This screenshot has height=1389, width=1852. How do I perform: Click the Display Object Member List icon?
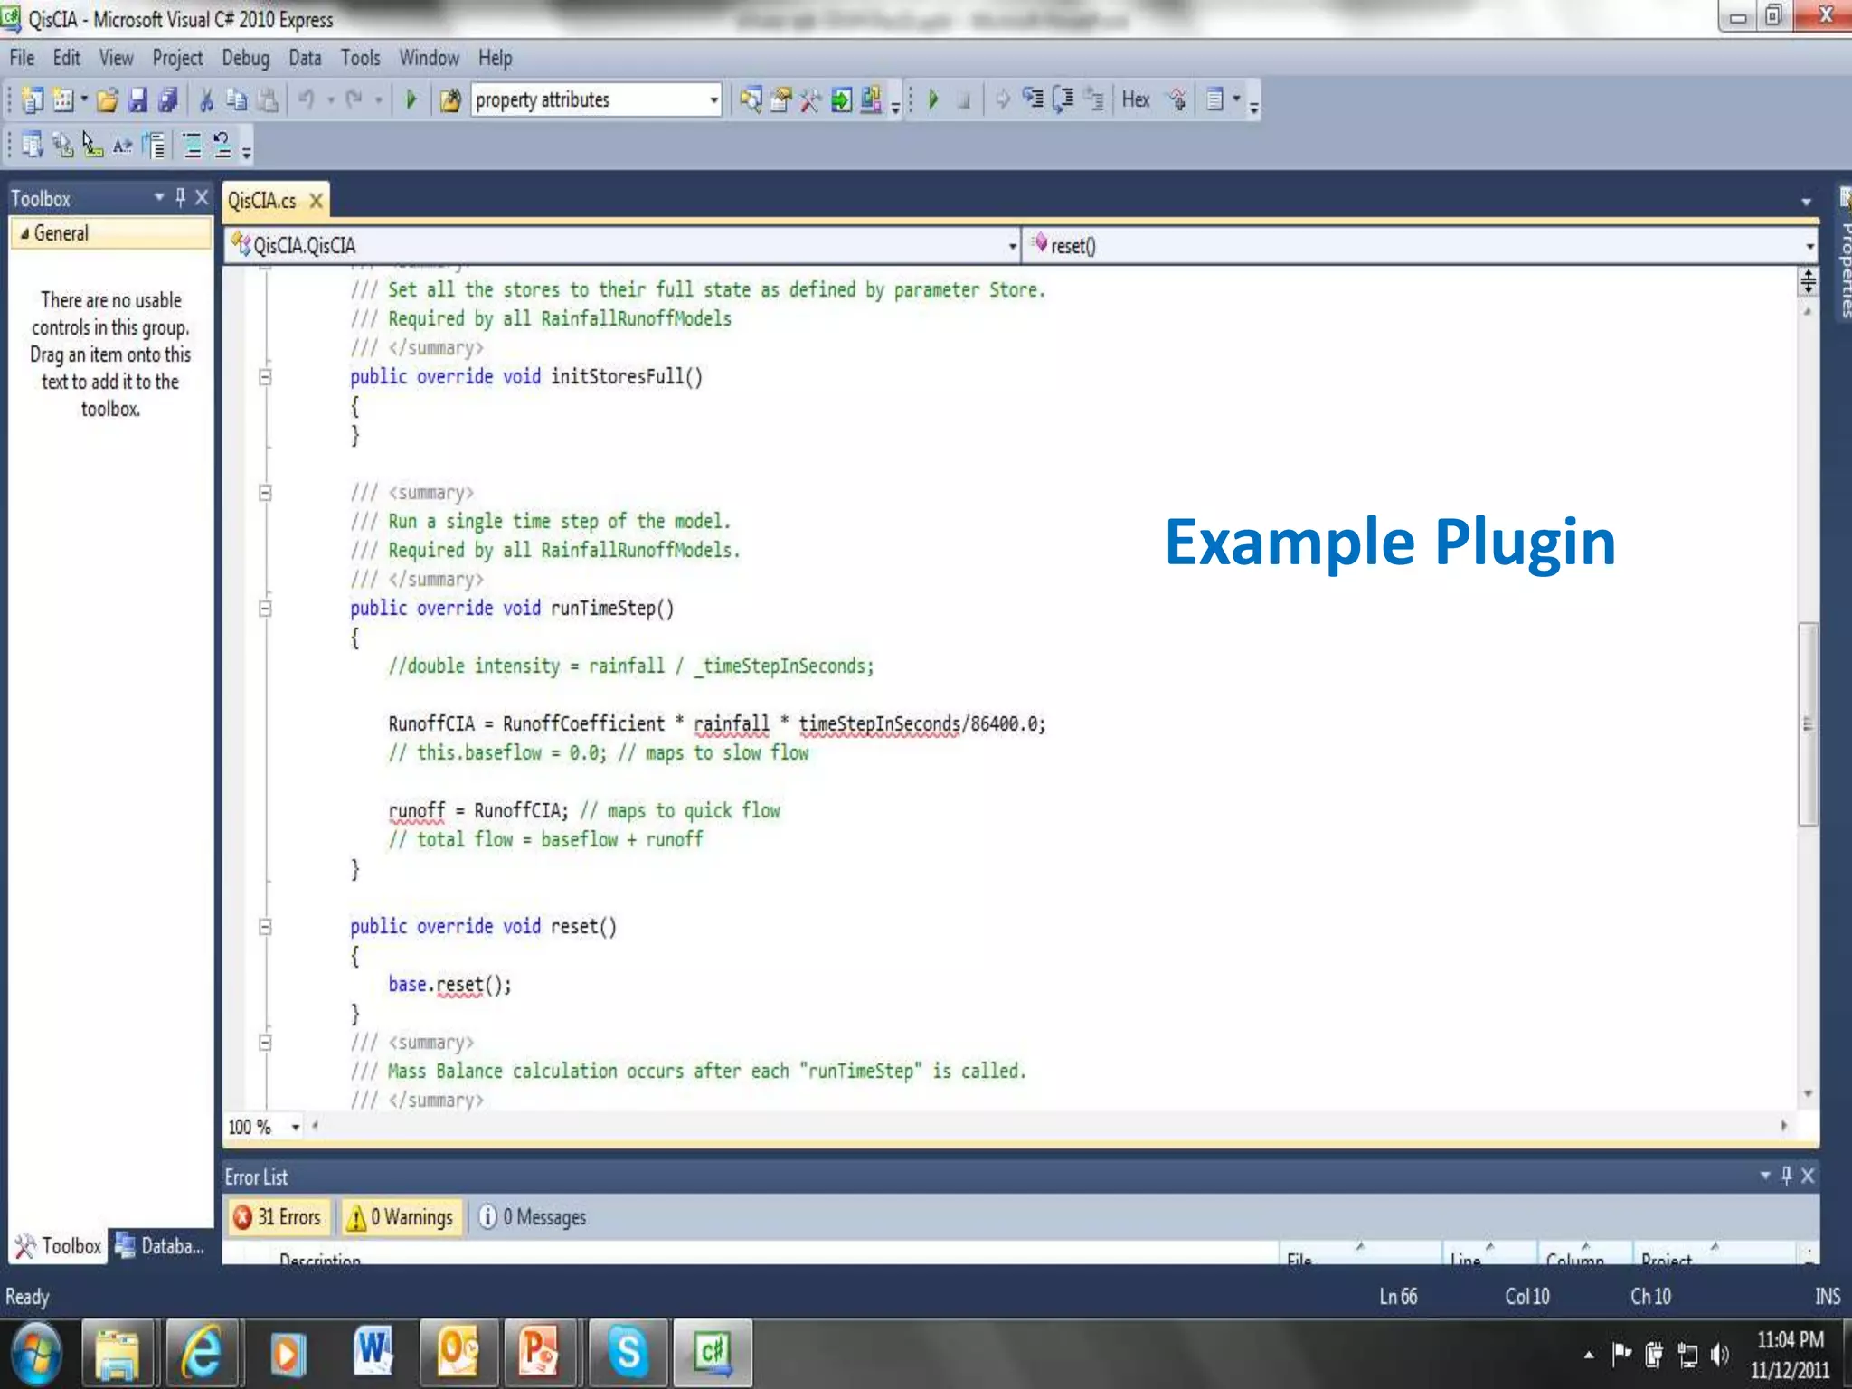[32, 145]
